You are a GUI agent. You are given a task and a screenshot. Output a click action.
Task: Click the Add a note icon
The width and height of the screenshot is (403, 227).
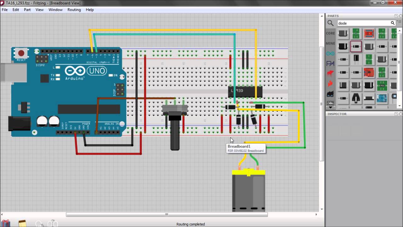[22, 224]
